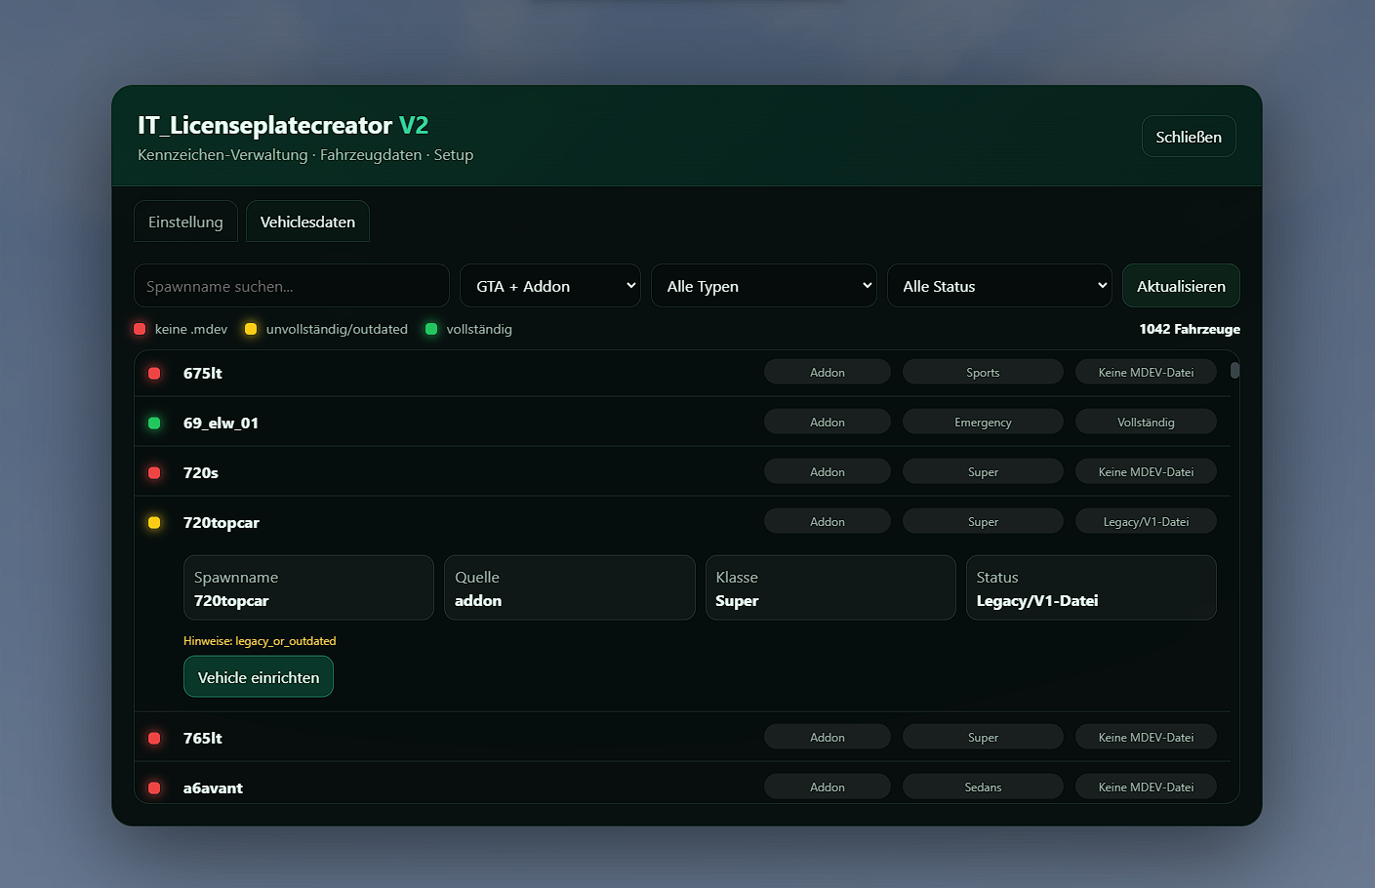This screenshot has width=1375, height=888.
Task: Click the IT_Licenseplatecreator V2 title
Action: (x=283, y=125)
